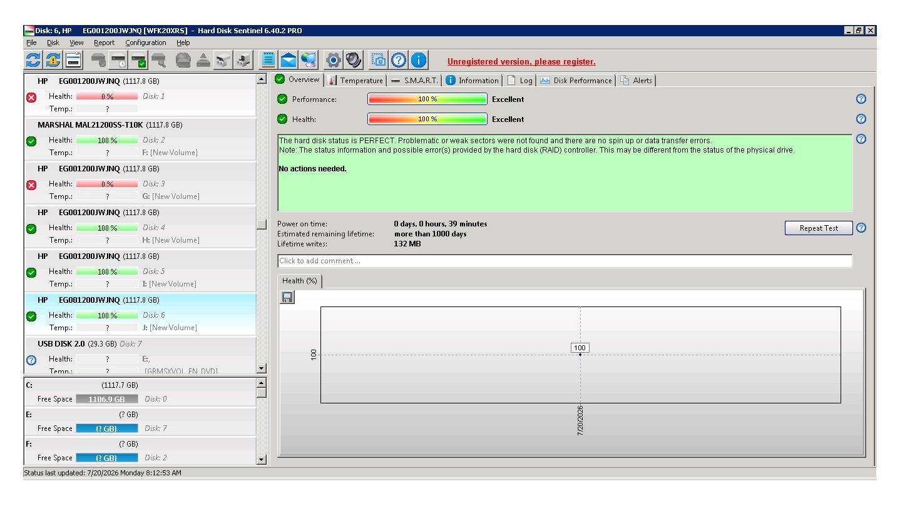This screenshot has width=900, height=506.
Task: Click the eject triangle toolbar icon
Action: 203,60
